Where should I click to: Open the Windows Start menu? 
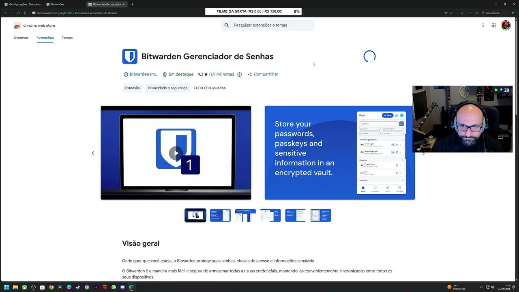(6, 287)
